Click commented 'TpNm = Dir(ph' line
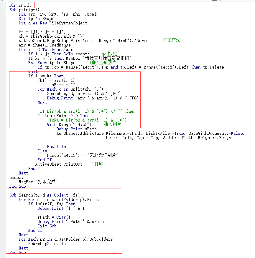Screen dimensions: 255x258 [88, 120]
